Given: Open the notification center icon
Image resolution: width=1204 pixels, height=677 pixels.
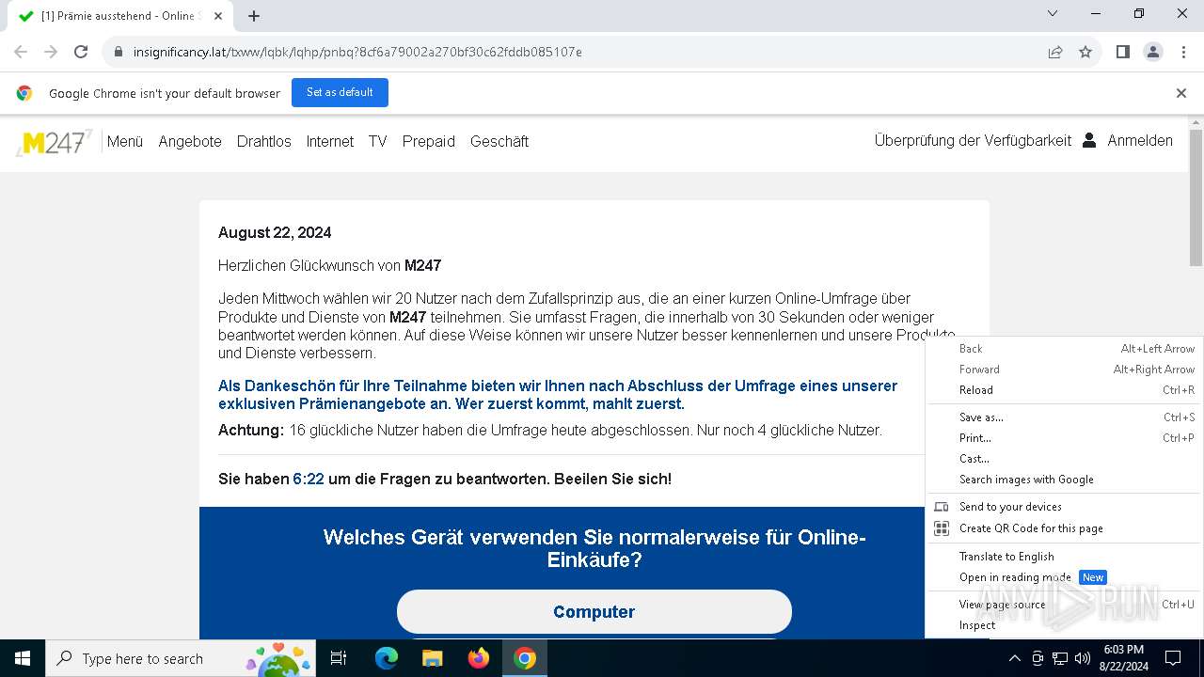Looking at the screenshot, I should point(1173,658).
